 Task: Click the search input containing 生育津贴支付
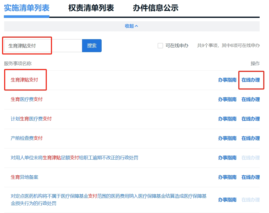(x=43, y=46)
